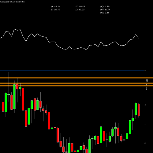Click the last red candlestick on the chart
Screen dimensions: 153x153
(x=139, y=110)
